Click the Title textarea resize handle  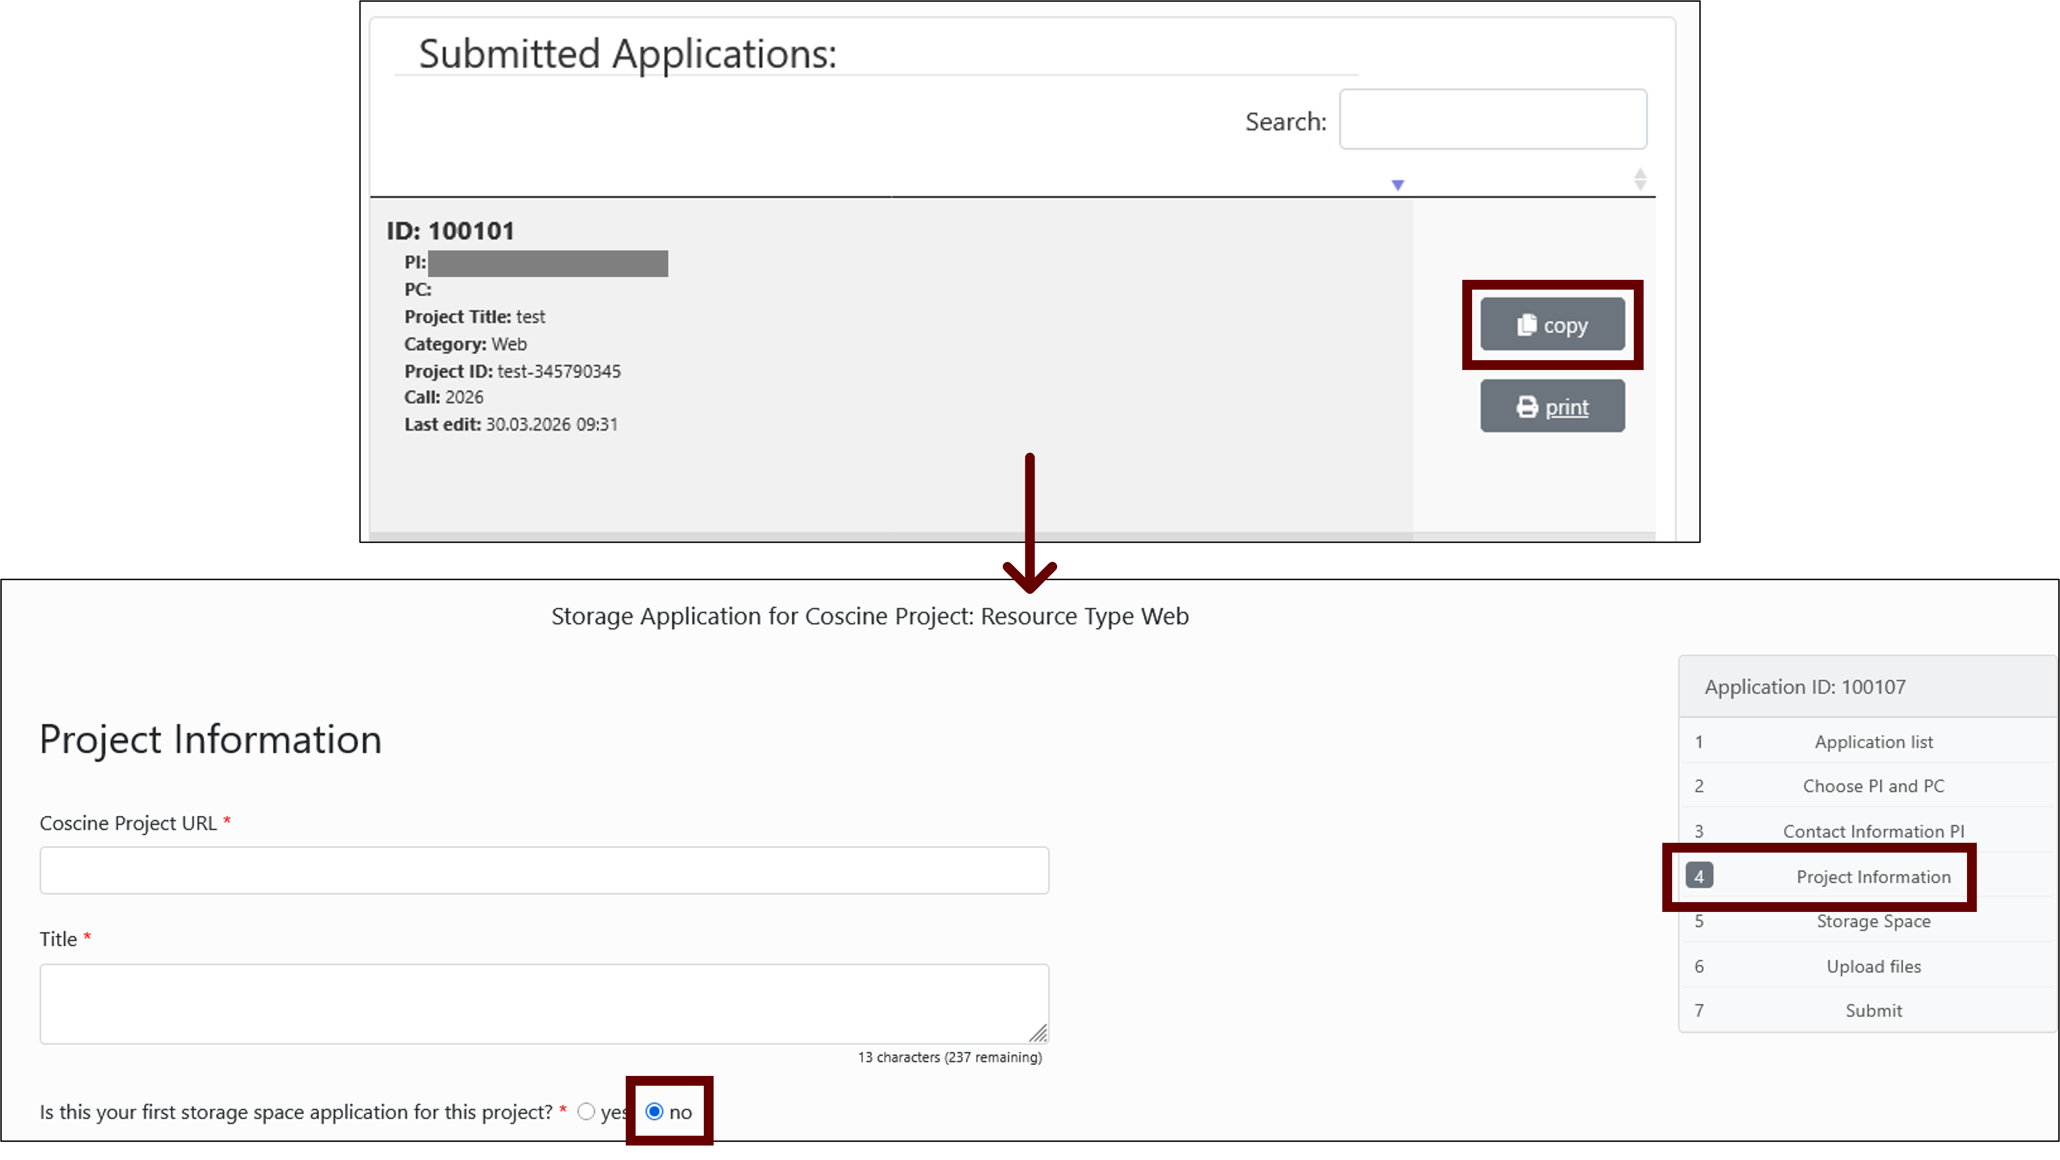coord(1038,1033)
